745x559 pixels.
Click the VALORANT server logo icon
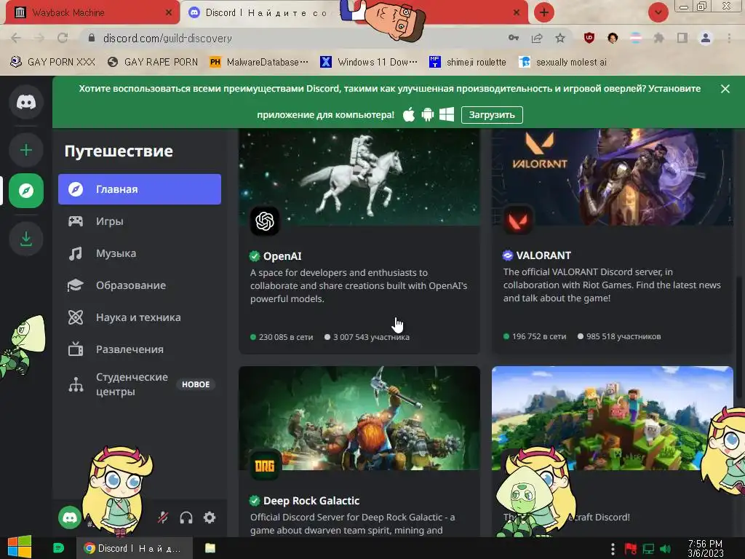click(x=518, y=220)
